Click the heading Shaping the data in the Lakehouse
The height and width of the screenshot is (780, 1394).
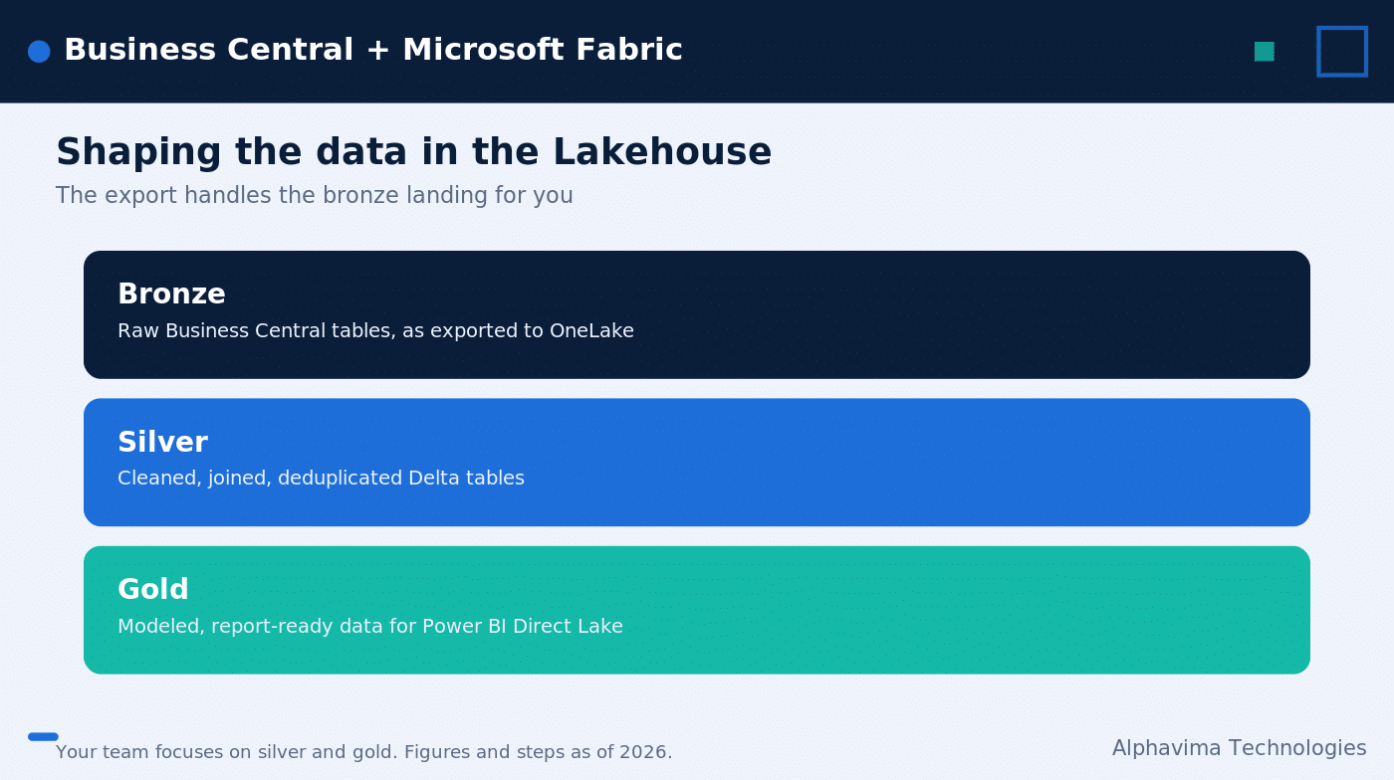click(413, 153)
